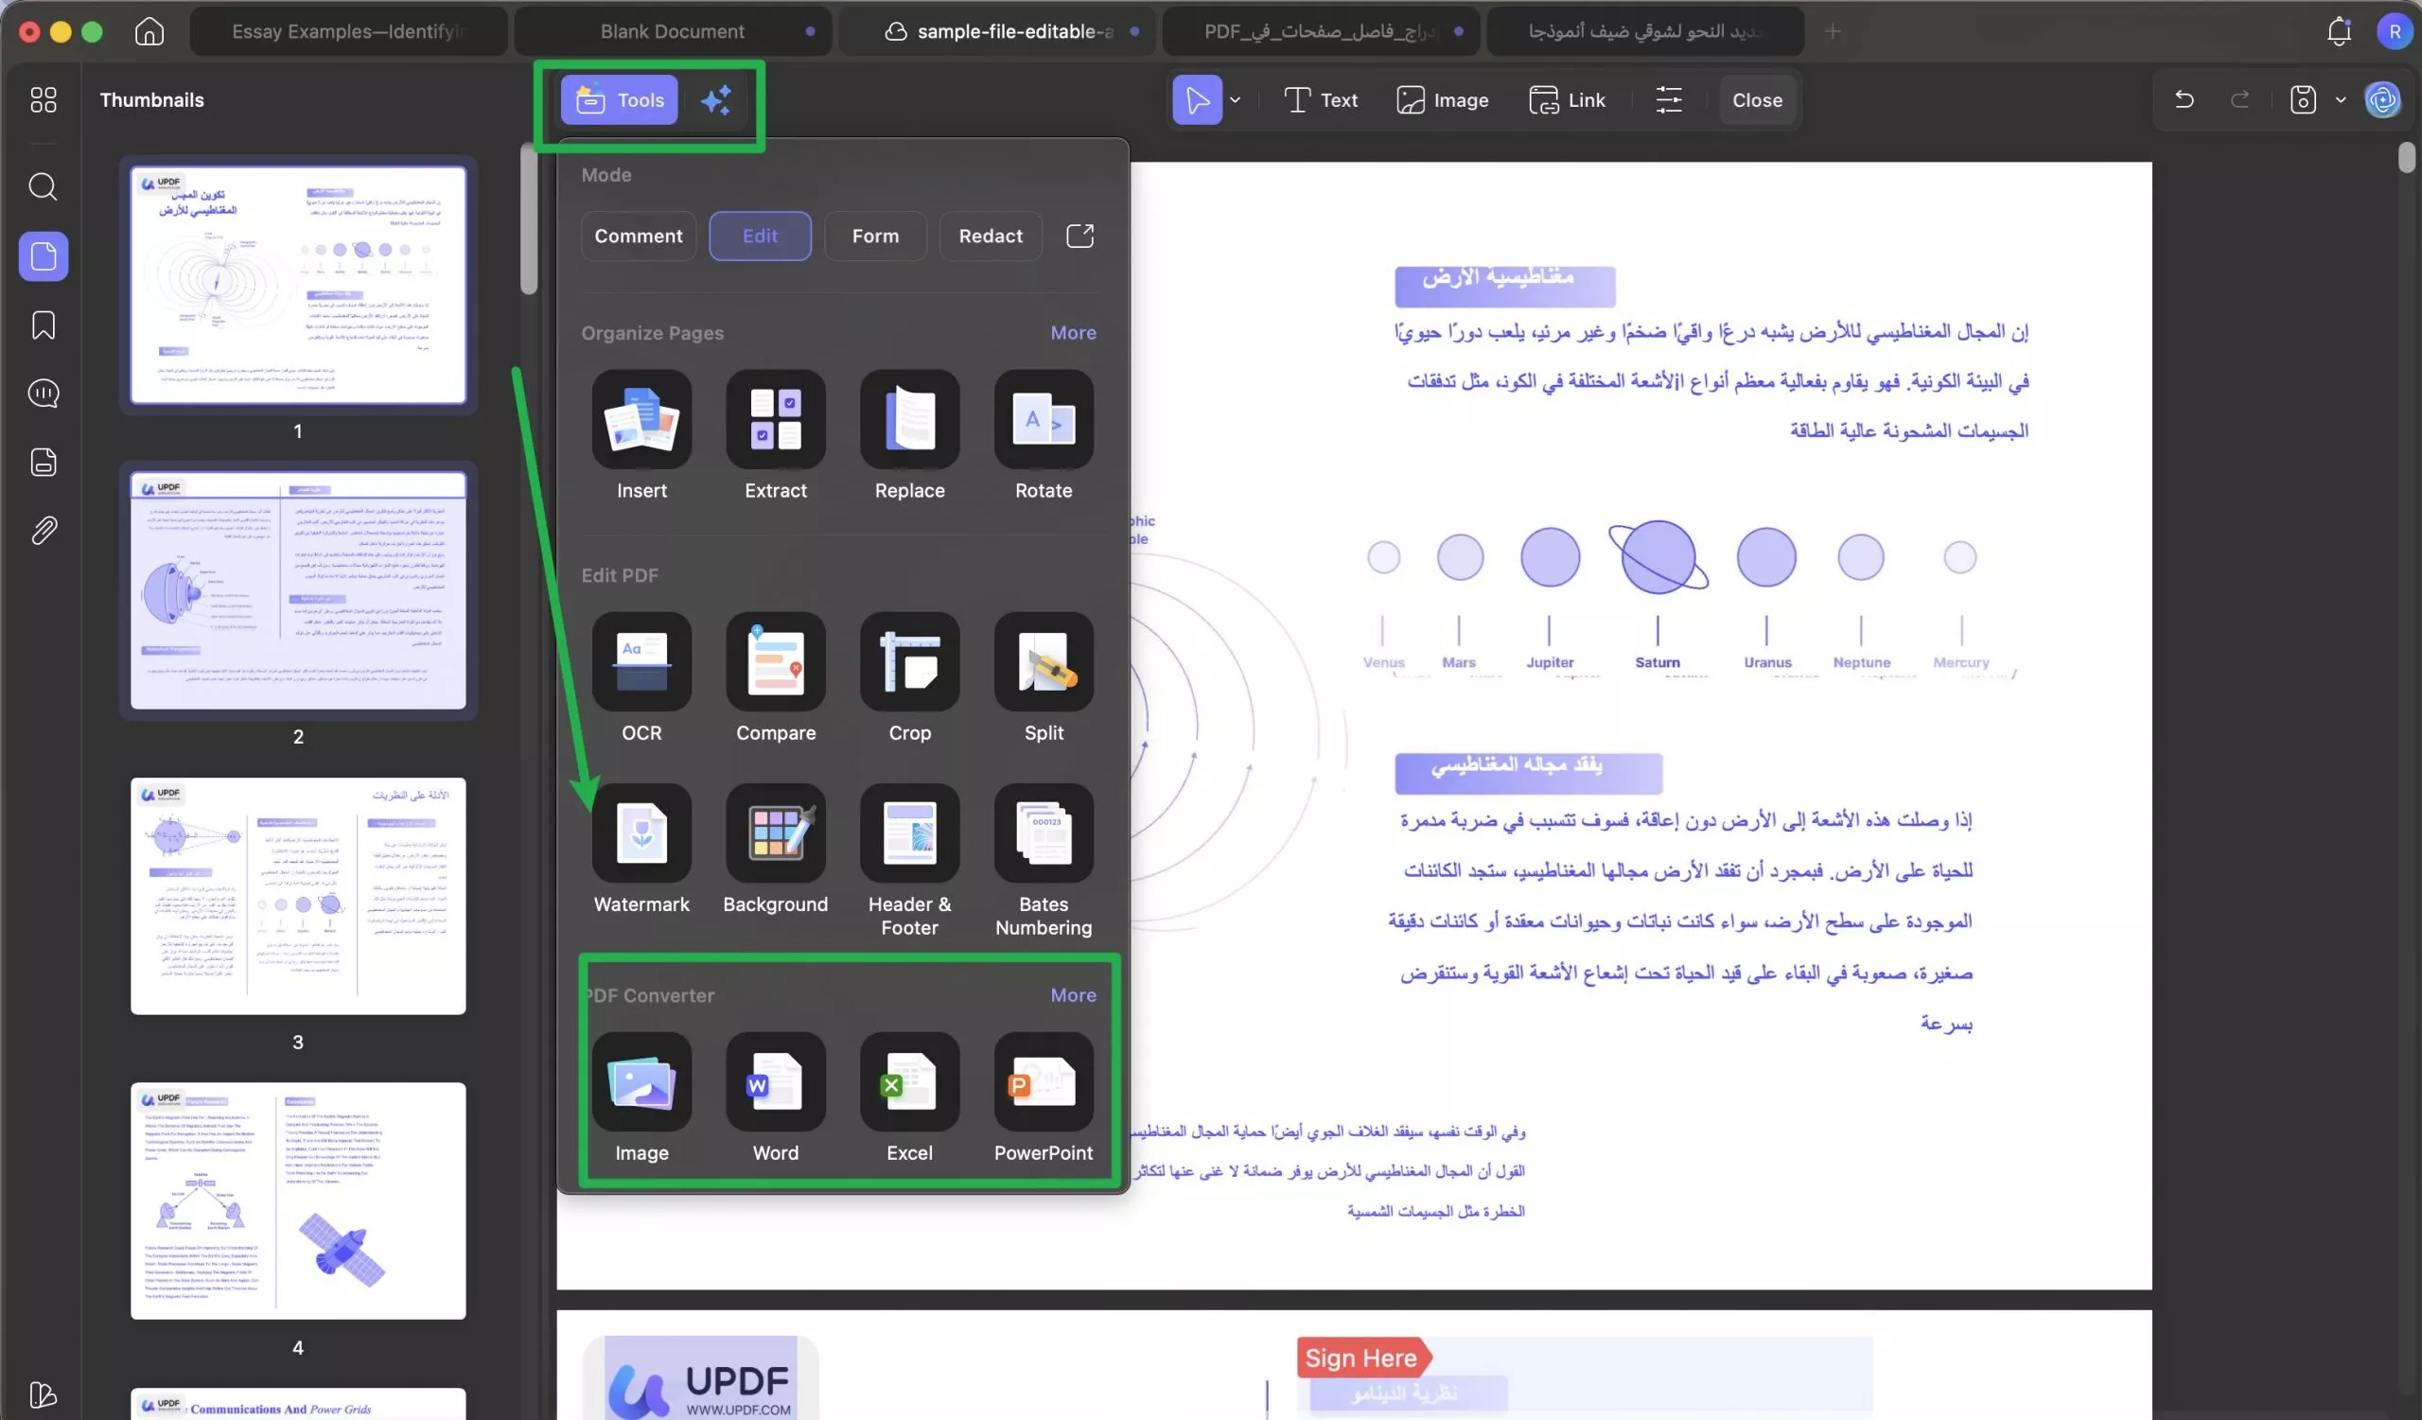Click More in PDF Converter section
Screen dimensions: 2422x1420
(x=1073, y=995)
